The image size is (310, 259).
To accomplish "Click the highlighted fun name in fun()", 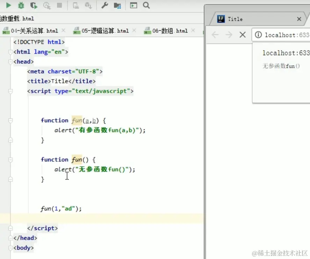I will tap(77, 160).
